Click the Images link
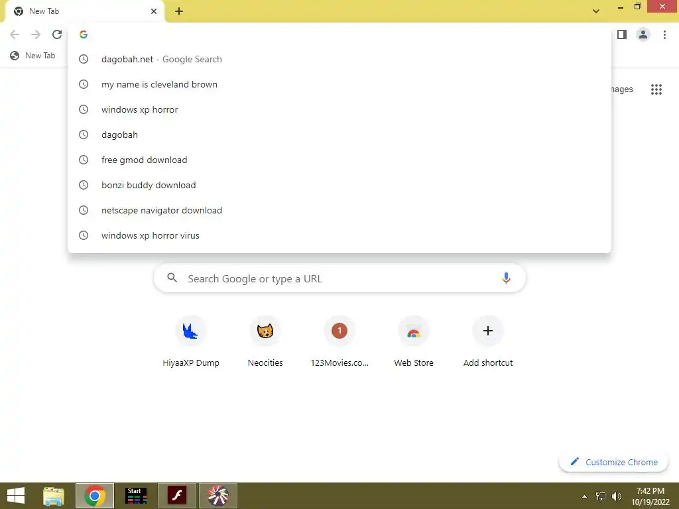 click(622, 89)
